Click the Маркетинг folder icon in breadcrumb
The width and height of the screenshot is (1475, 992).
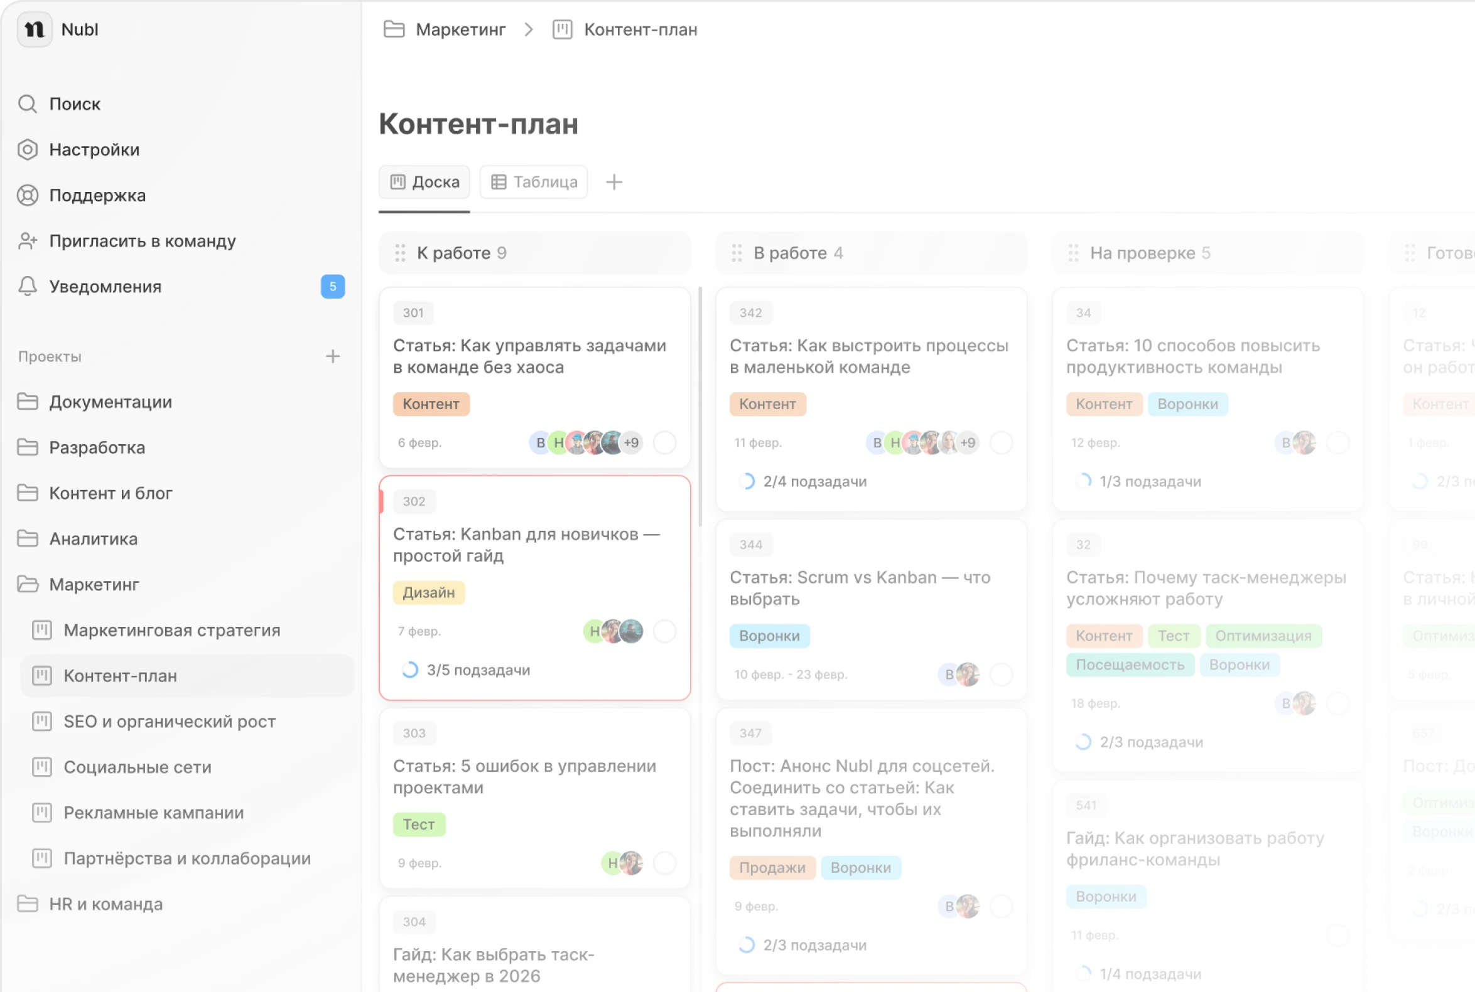394,29
